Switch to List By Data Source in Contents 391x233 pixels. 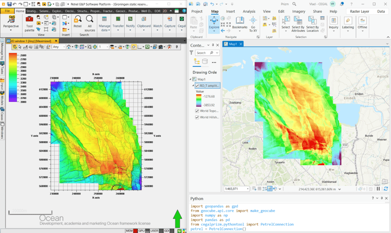(205, 61)
